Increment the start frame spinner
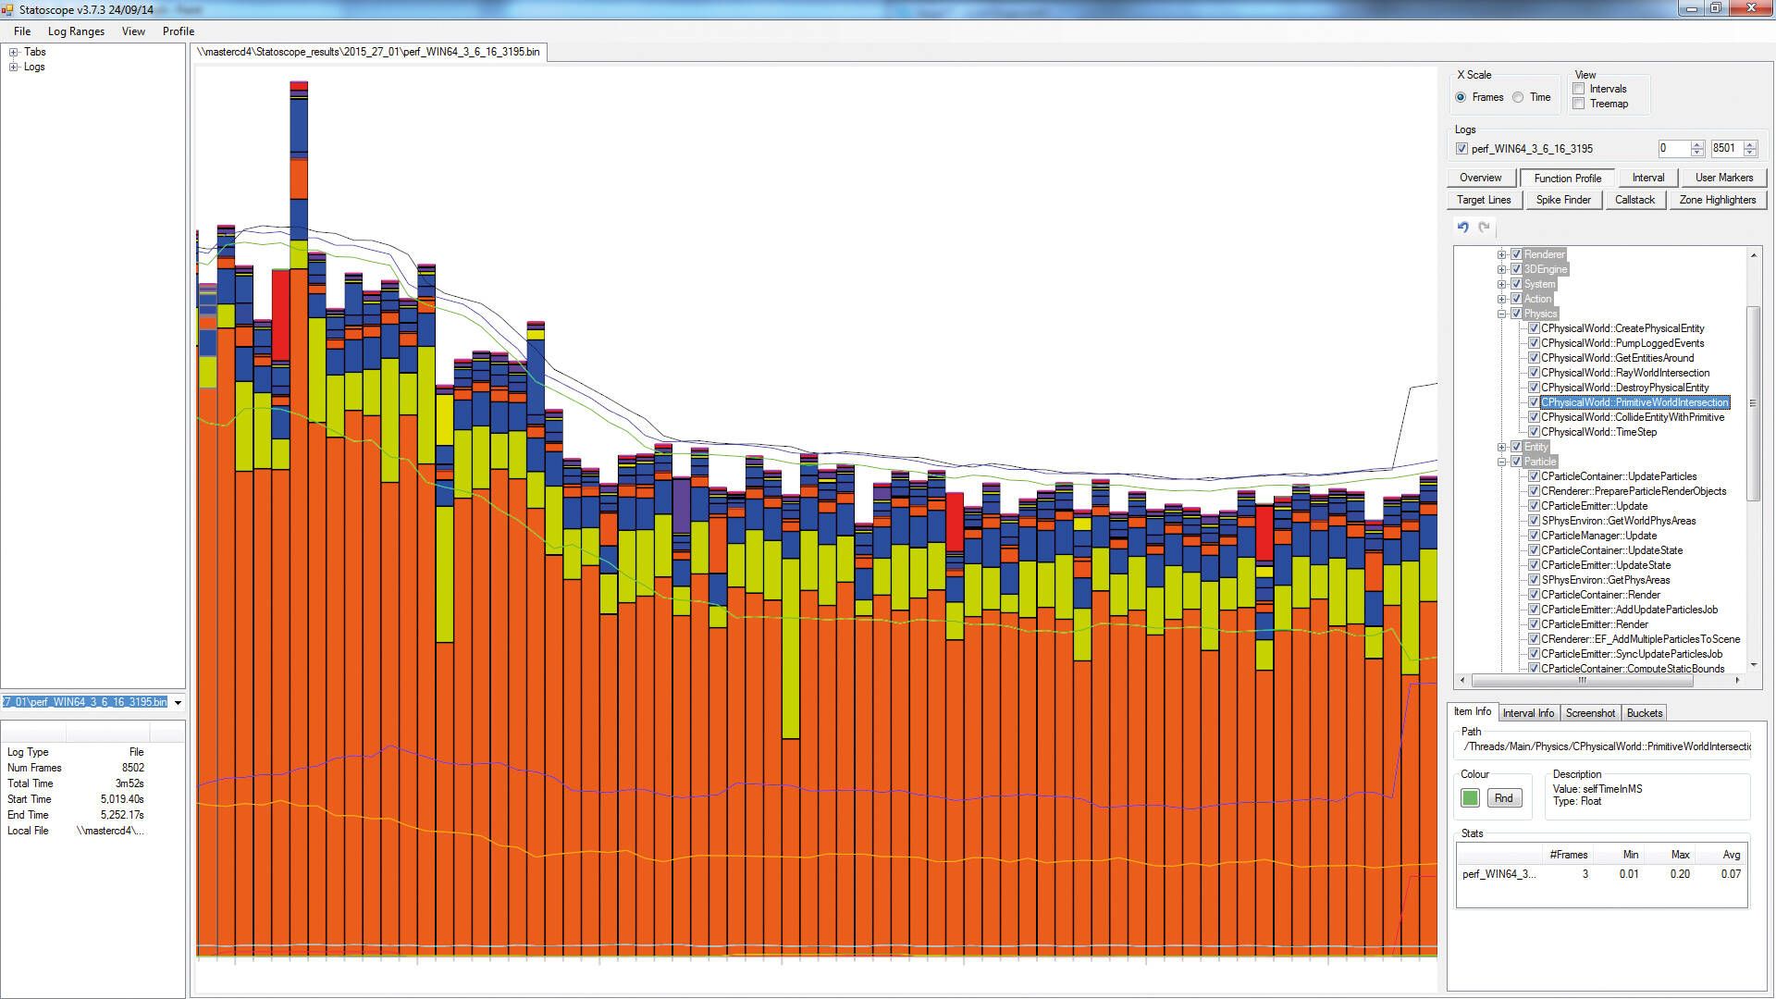1776x999 pixels. [1696, 144]
